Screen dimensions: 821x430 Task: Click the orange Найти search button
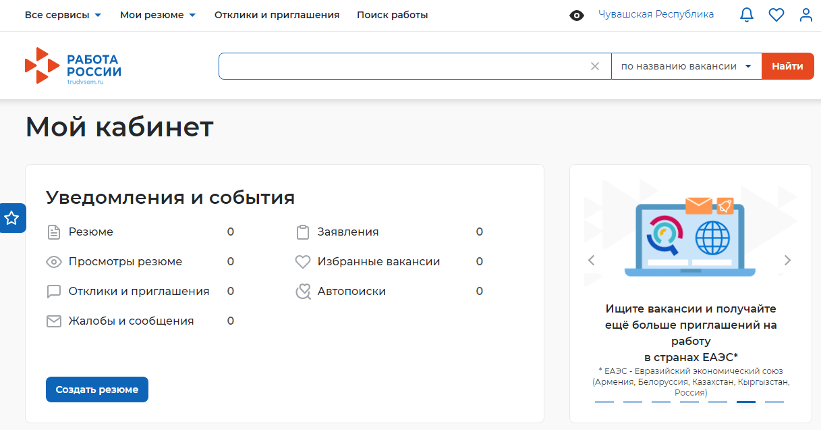click(x=787, y=66)
